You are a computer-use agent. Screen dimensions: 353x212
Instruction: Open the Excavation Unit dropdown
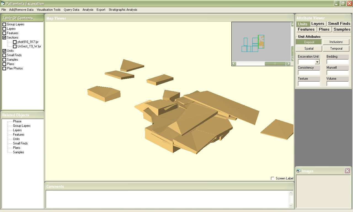point(317,62)
